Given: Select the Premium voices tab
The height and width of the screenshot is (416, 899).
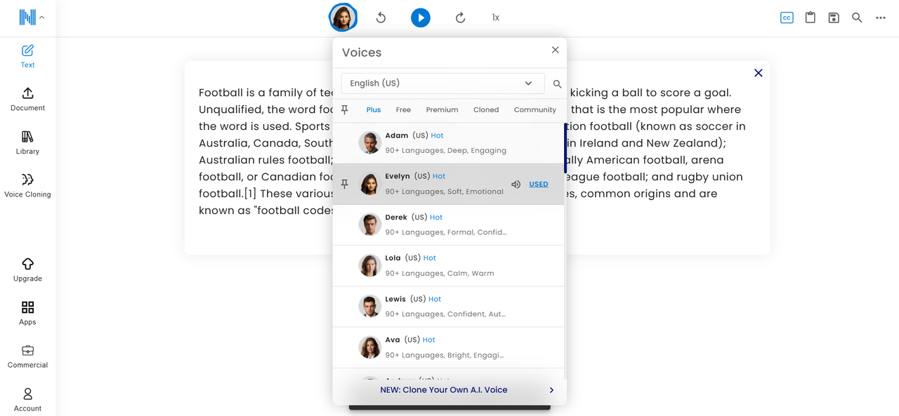Looking at the screenshot, I should coord(442,109).
